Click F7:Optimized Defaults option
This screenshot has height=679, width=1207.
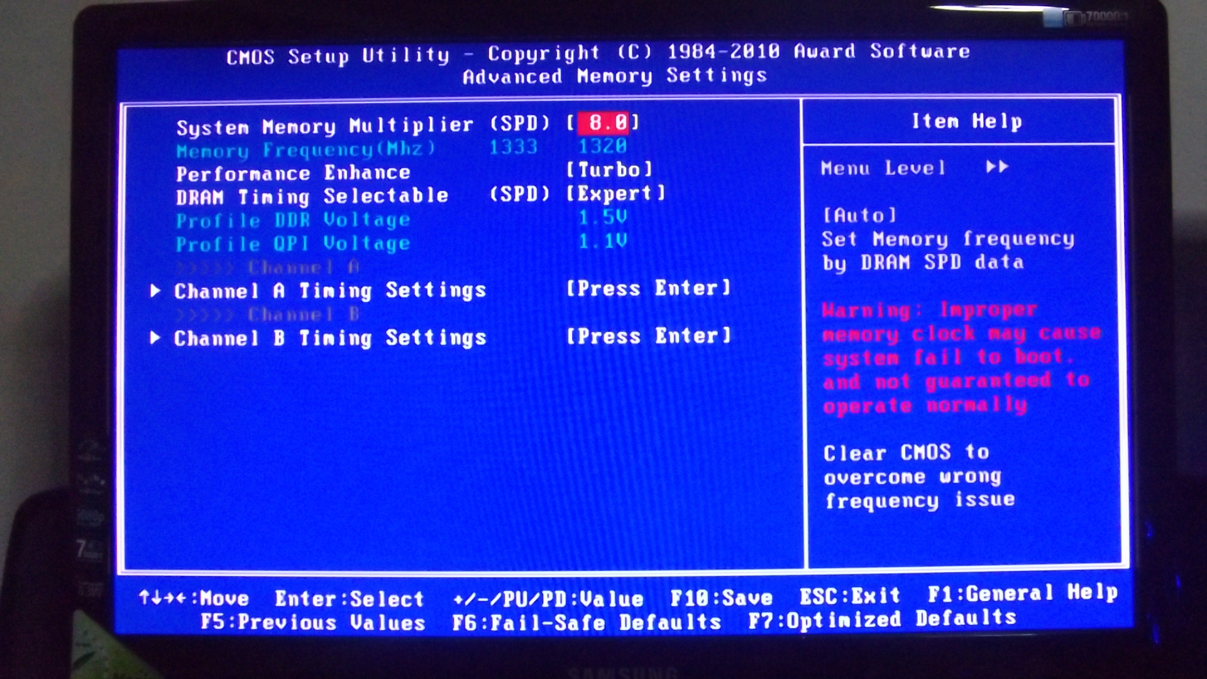point(882,620)
